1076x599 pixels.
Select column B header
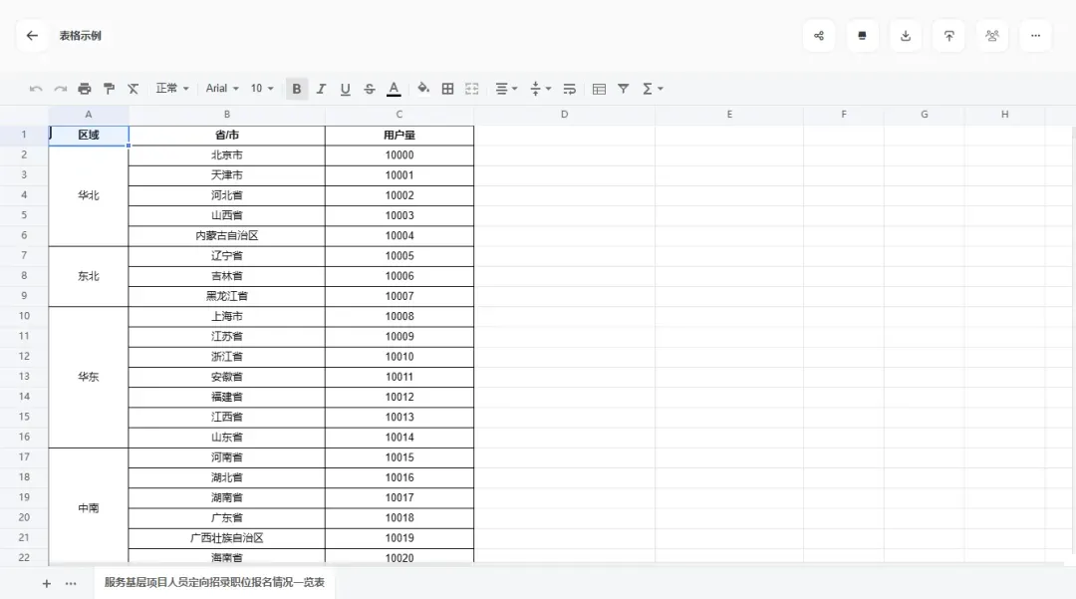227,115
